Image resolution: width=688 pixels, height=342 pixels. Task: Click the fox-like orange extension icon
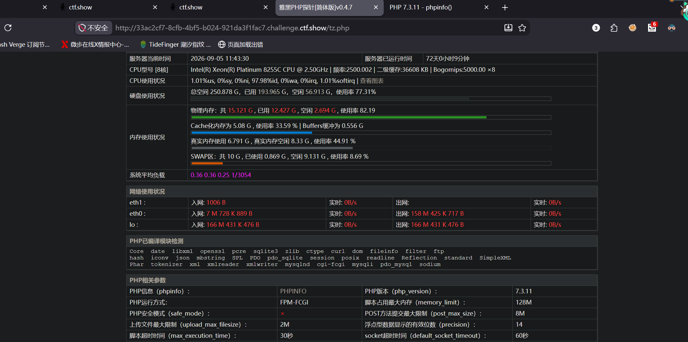[x=632, y=28]
